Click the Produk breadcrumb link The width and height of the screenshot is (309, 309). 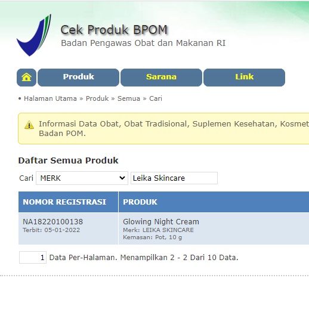[97, 98]
